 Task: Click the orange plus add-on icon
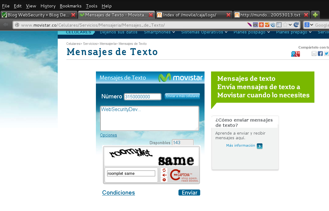pyautogui.click(x=261, y=25)
